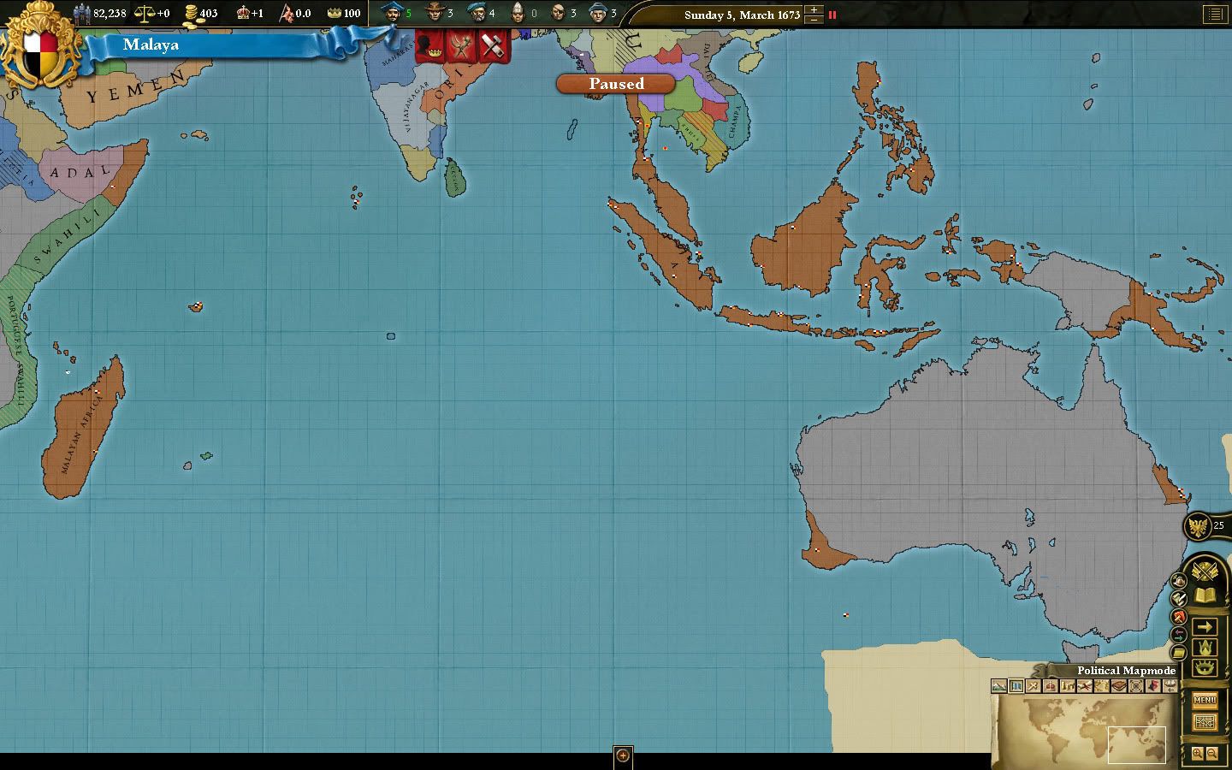Switch to terrain mapmode mountain icon
The image size is (1232, 770).
[998, 685]
